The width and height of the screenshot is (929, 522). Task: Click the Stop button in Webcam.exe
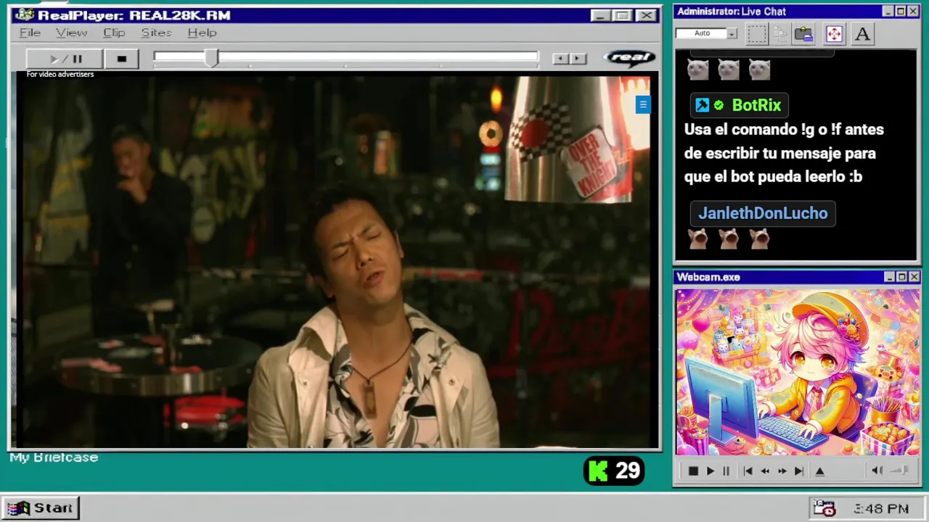[x=693, y=471]
